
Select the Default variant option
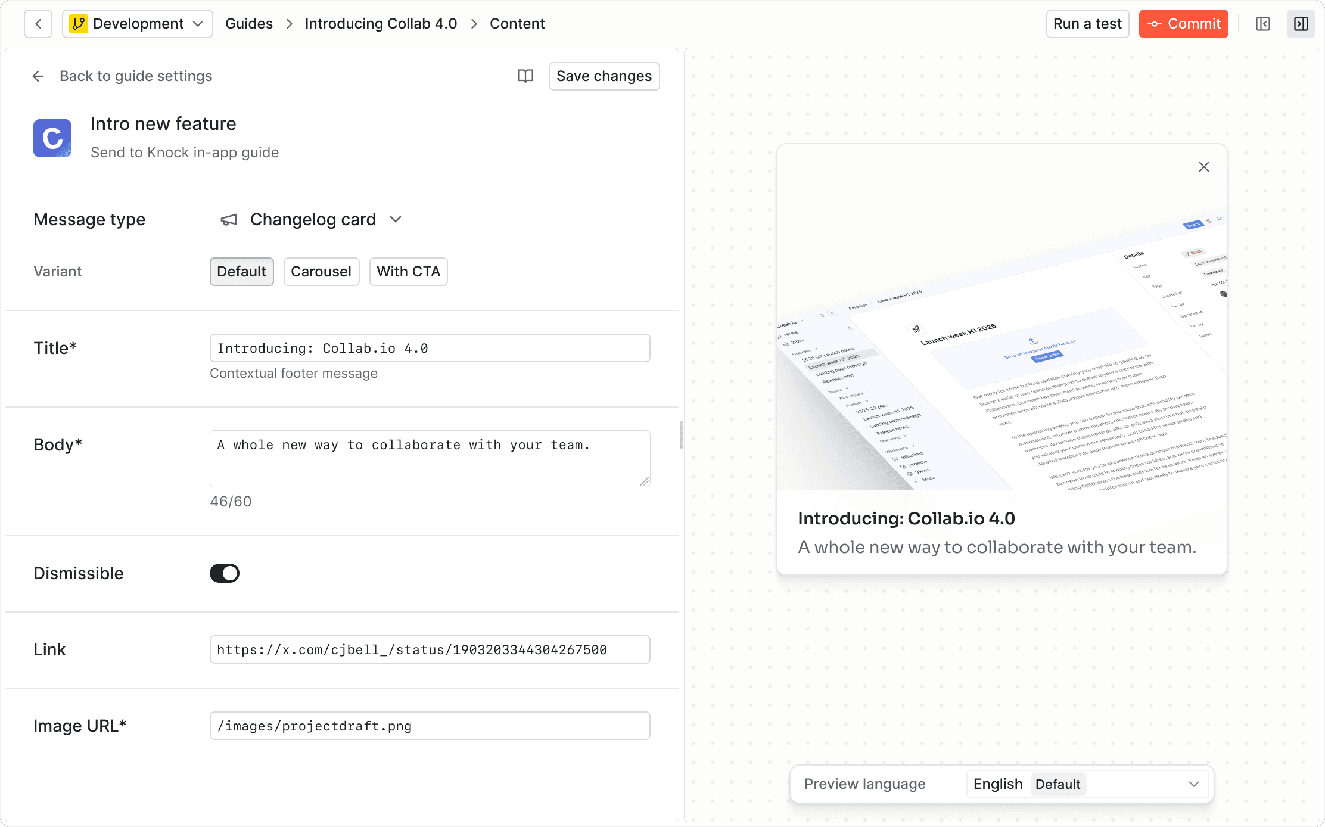pyautogui.click(x=241, y=272)
